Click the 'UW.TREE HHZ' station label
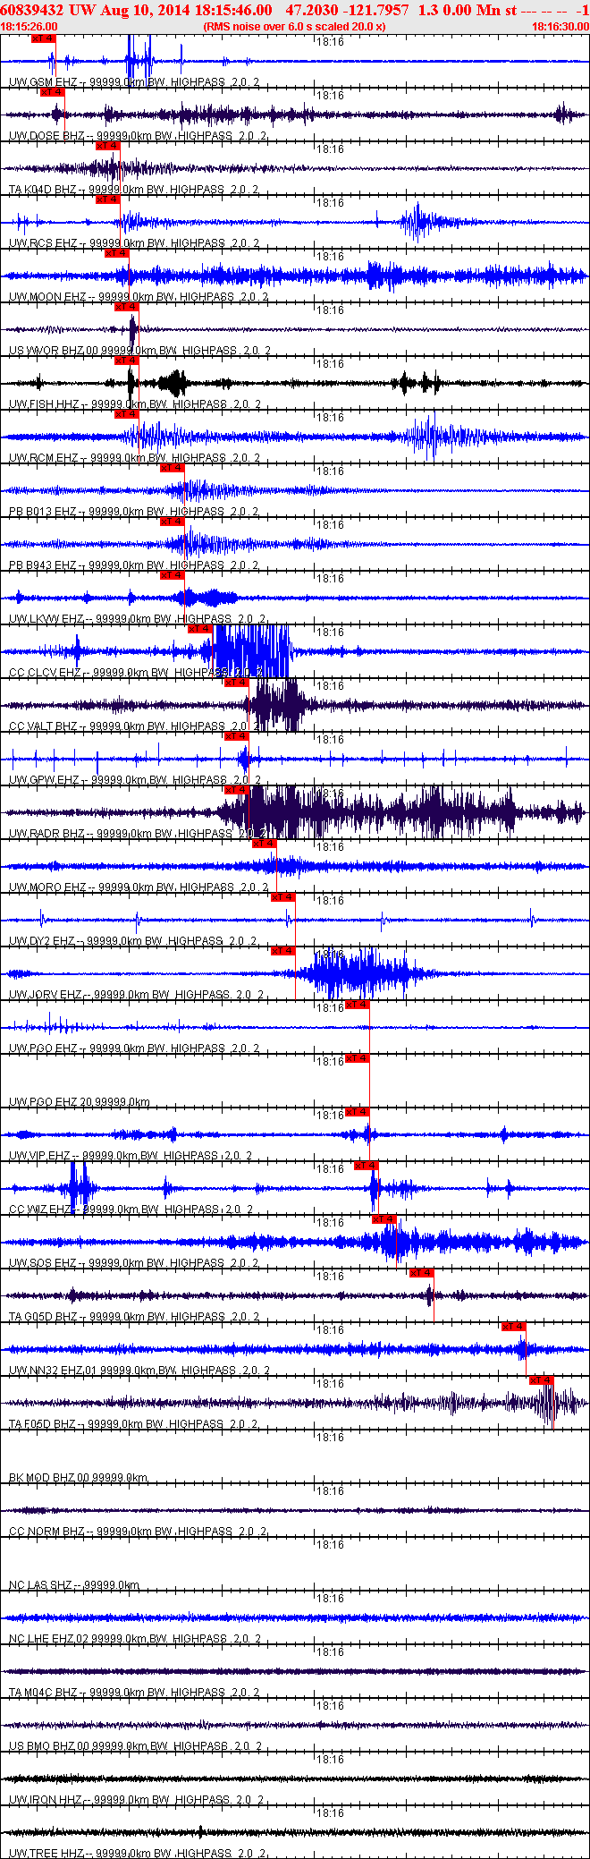The width and height of the screenshot is (590, 1859). [x=46, y=1854]
